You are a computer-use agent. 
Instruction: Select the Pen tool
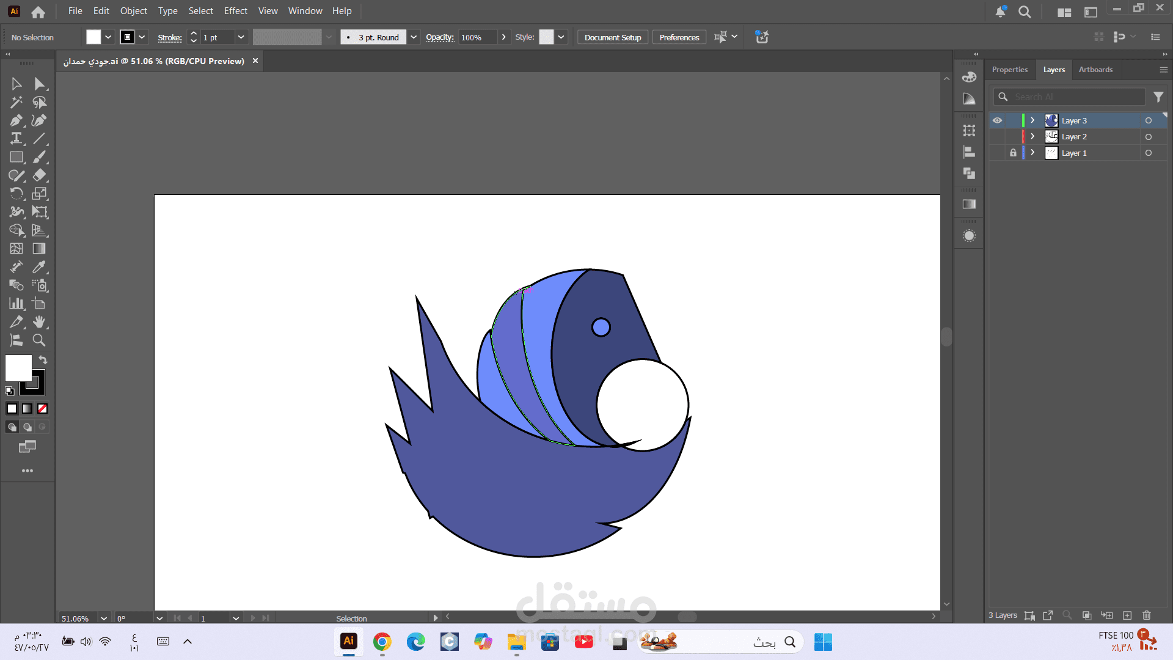[x=16, y=120]
